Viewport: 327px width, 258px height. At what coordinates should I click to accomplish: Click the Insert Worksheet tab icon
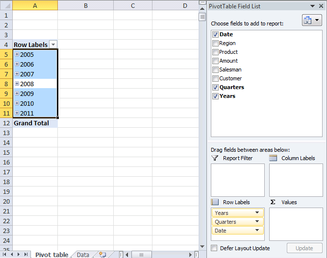coord(102,255)
